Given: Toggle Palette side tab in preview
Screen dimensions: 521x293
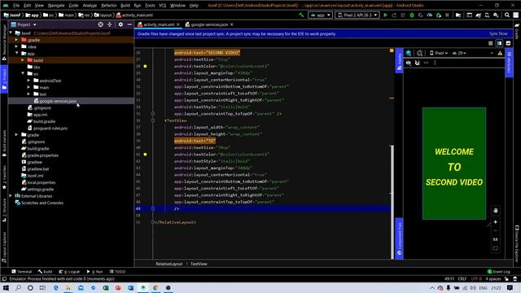Looking at the screenshot, I should [400, 60].
